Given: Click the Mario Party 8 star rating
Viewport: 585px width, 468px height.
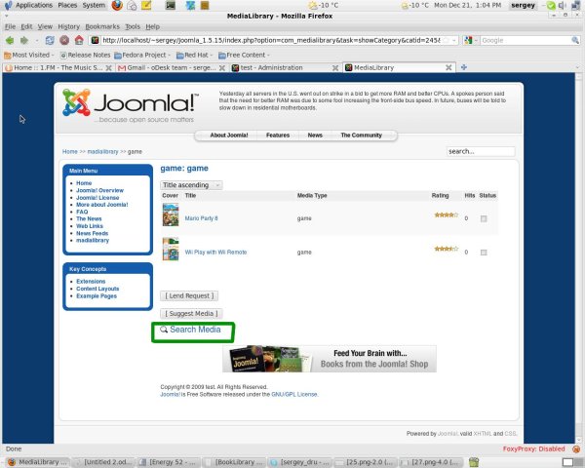Looking at the screenshot, I should 447,214.
